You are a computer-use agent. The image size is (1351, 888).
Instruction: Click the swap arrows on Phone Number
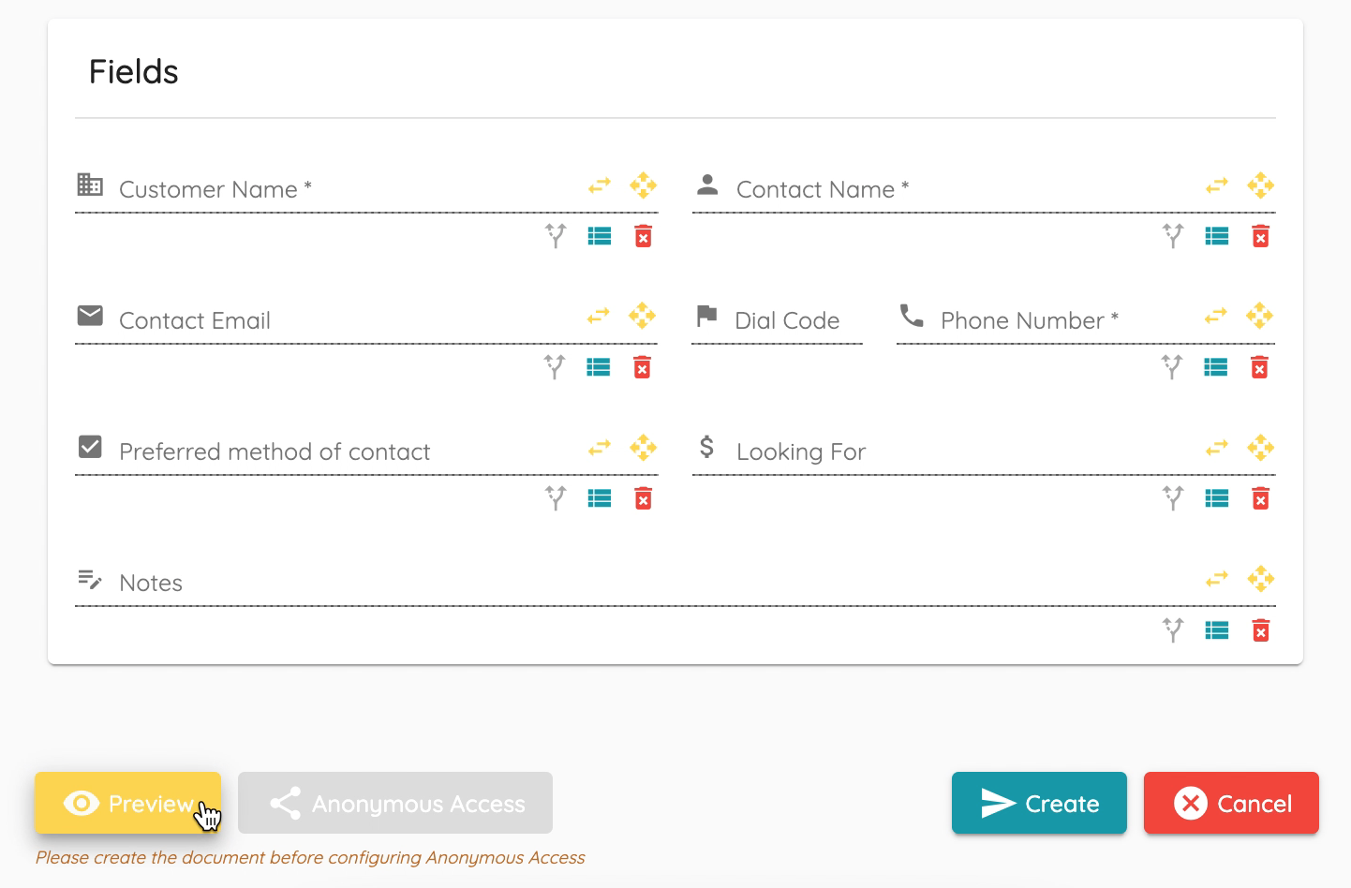tap(1216, 318)
